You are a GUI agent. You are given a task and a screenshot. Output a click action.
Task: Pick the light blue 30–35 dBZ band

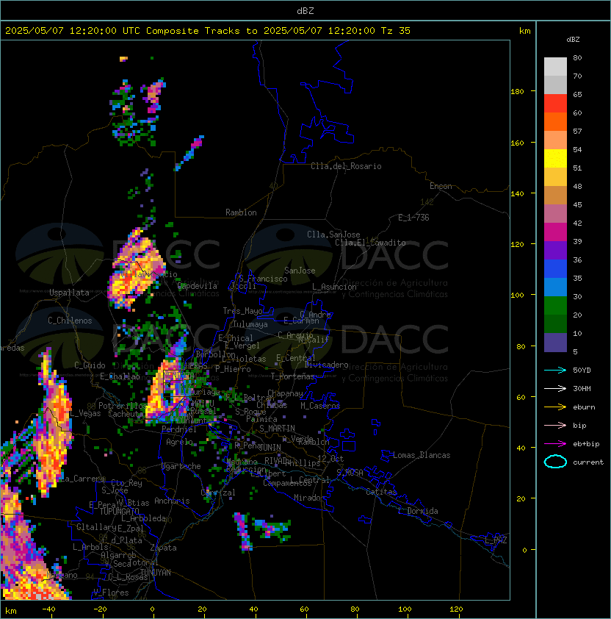(x=555, y=287)
